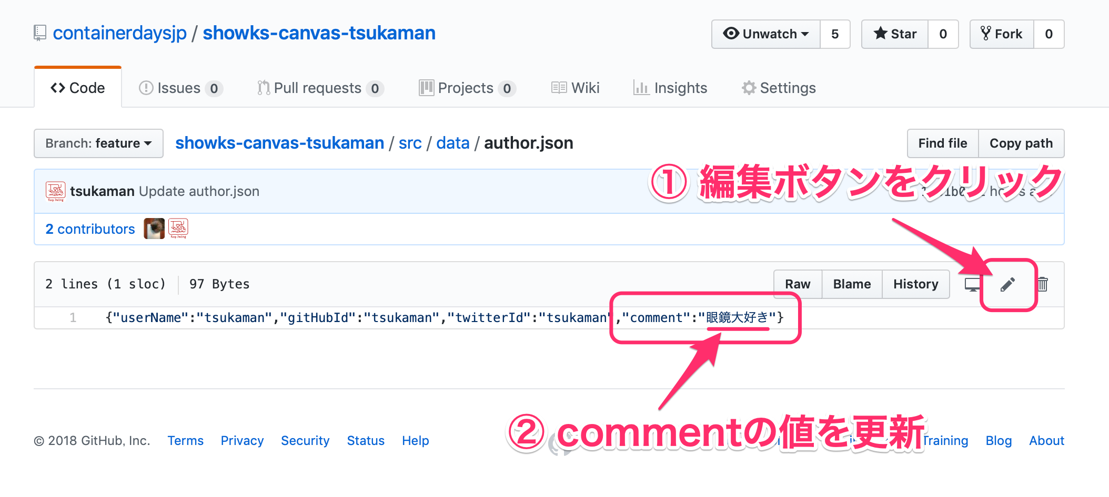
Task: Open the Settings tab
Action: [779, 88]
